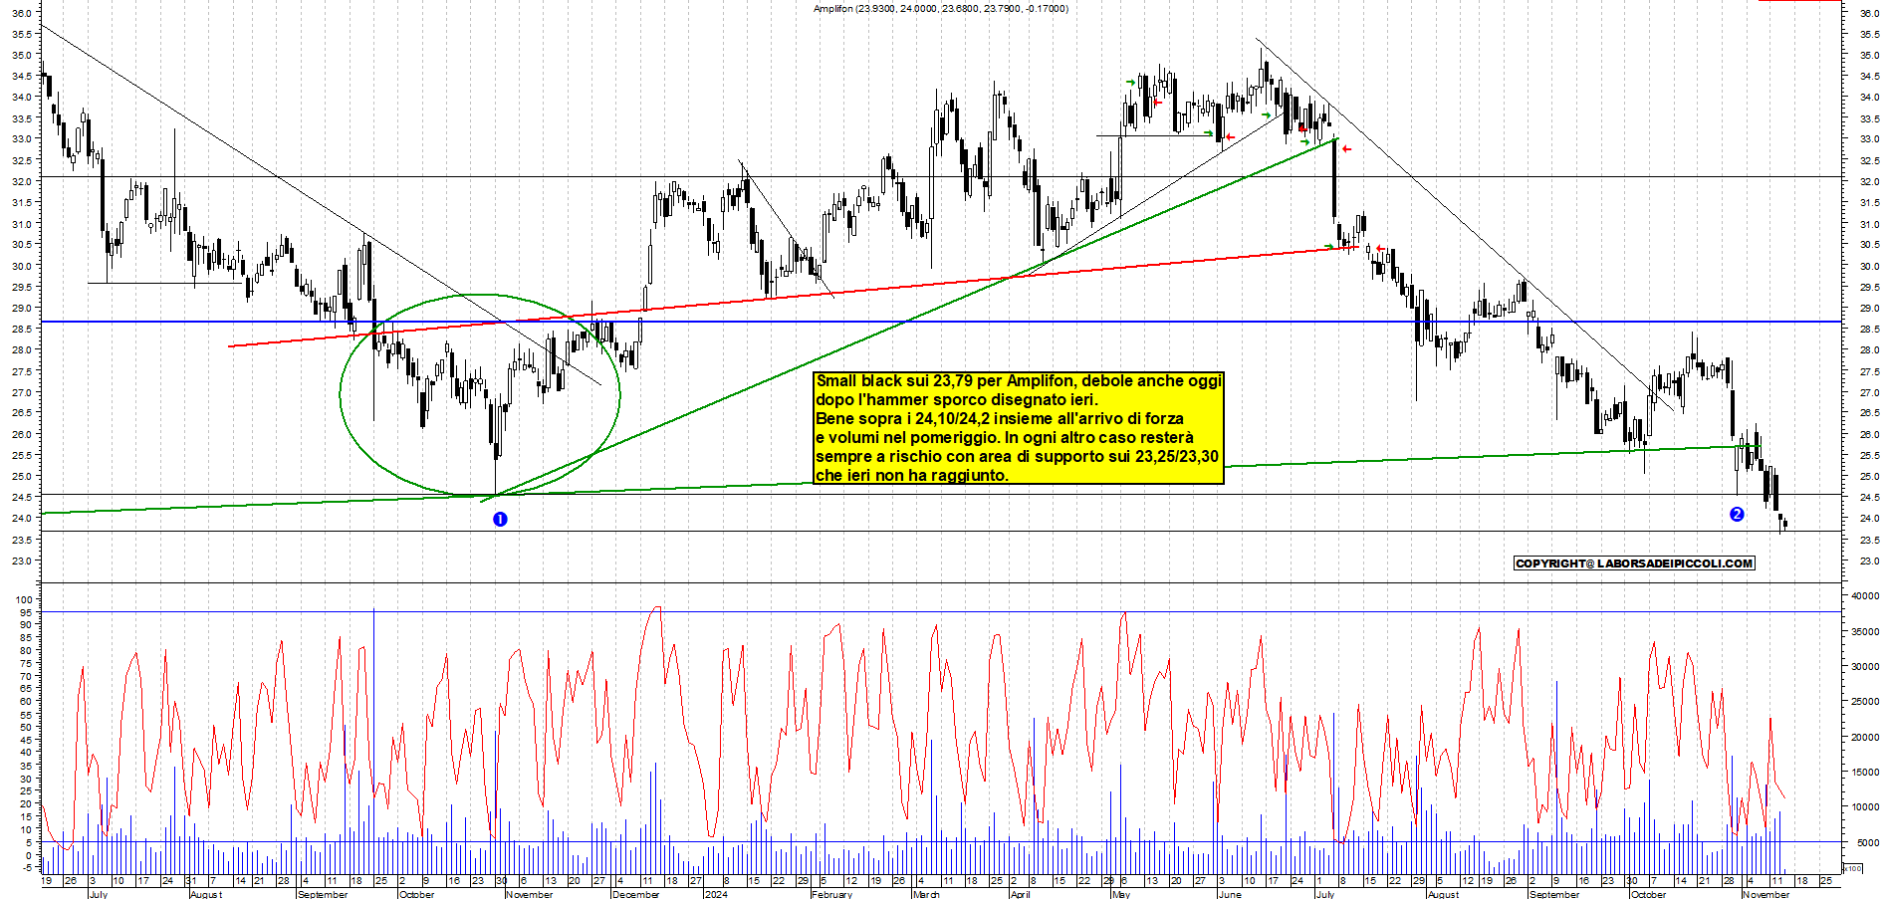
Task: Click the COPYRIGHT@ LABORSADEIPICCOLI.COM label
Action: [1634, 563]
